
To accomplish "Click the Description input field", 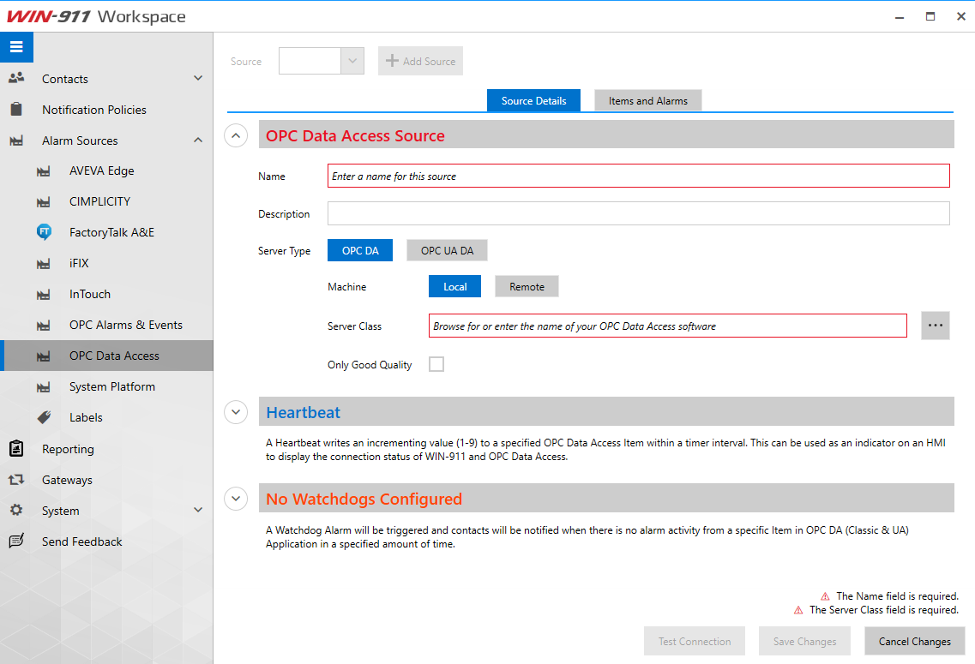I will [639, 213].
